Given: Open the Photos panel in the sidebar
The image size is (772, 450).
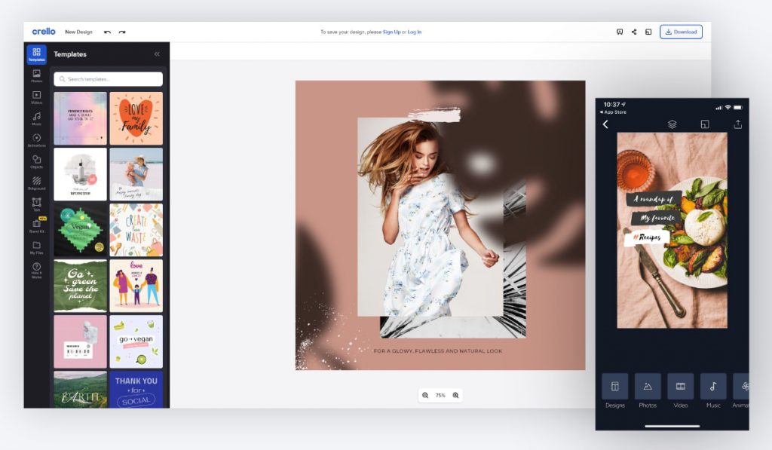Looking at the screenshot, I should (37, 76).
